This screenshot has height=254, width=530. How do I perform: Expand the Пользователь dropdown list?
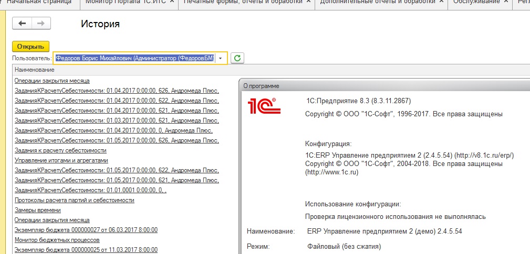[x=221, y=58]
